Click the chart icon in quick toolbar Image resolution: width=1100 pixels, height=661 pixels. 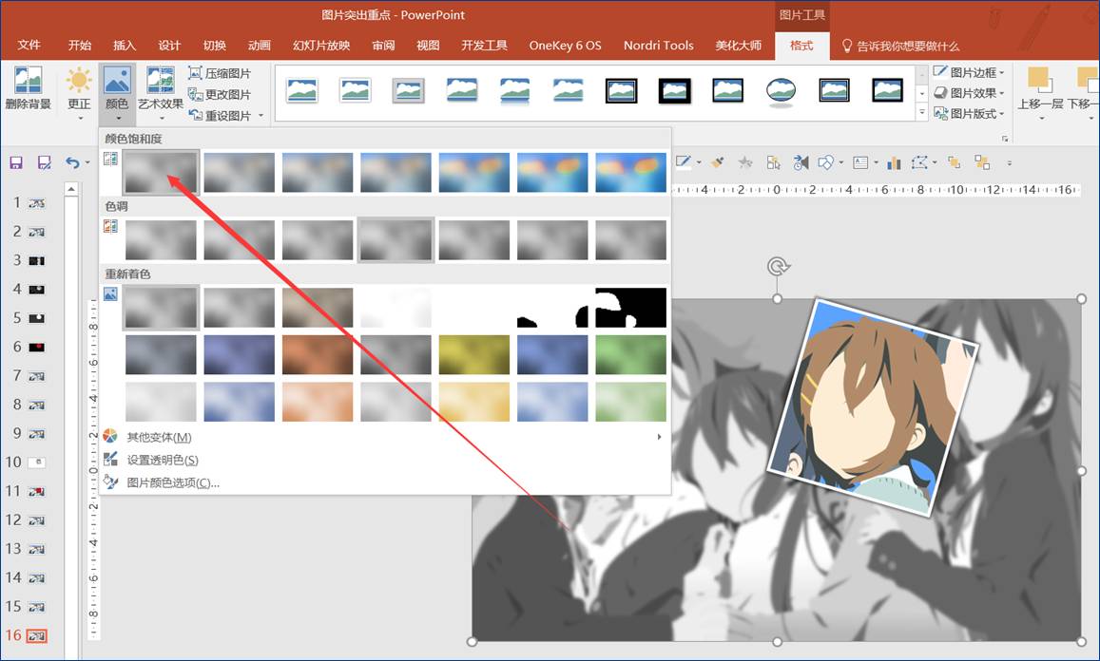pyautogui.click(x=894, y=163)
